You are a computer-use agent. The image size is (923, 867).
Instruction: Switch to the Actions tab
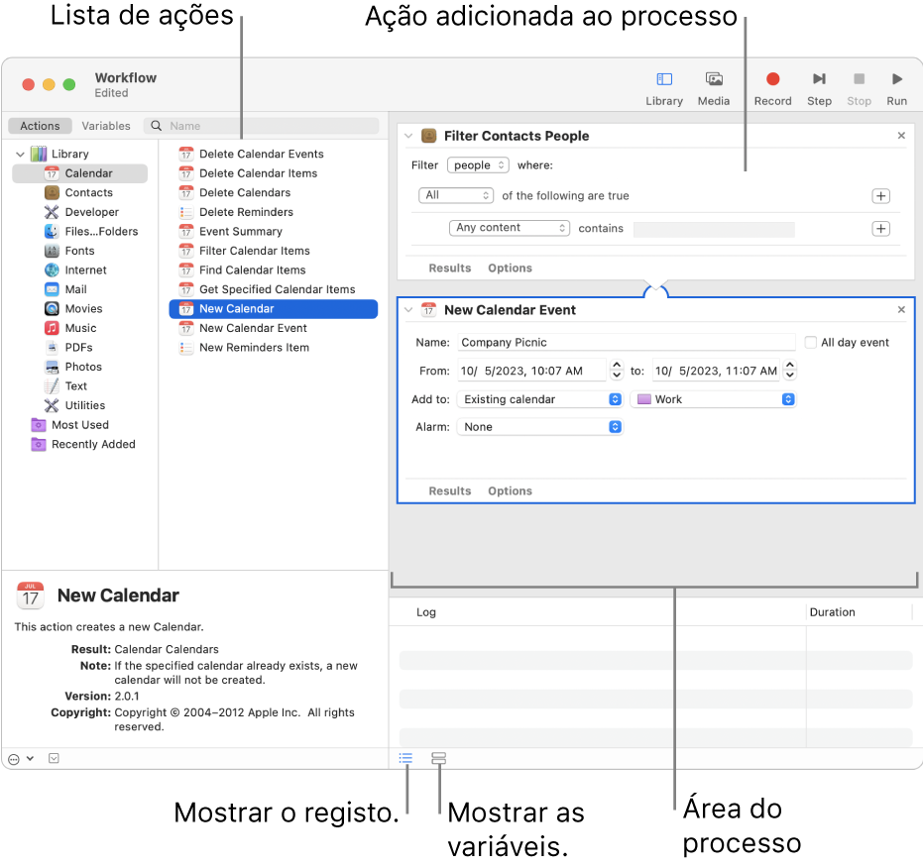click(40, 126)
